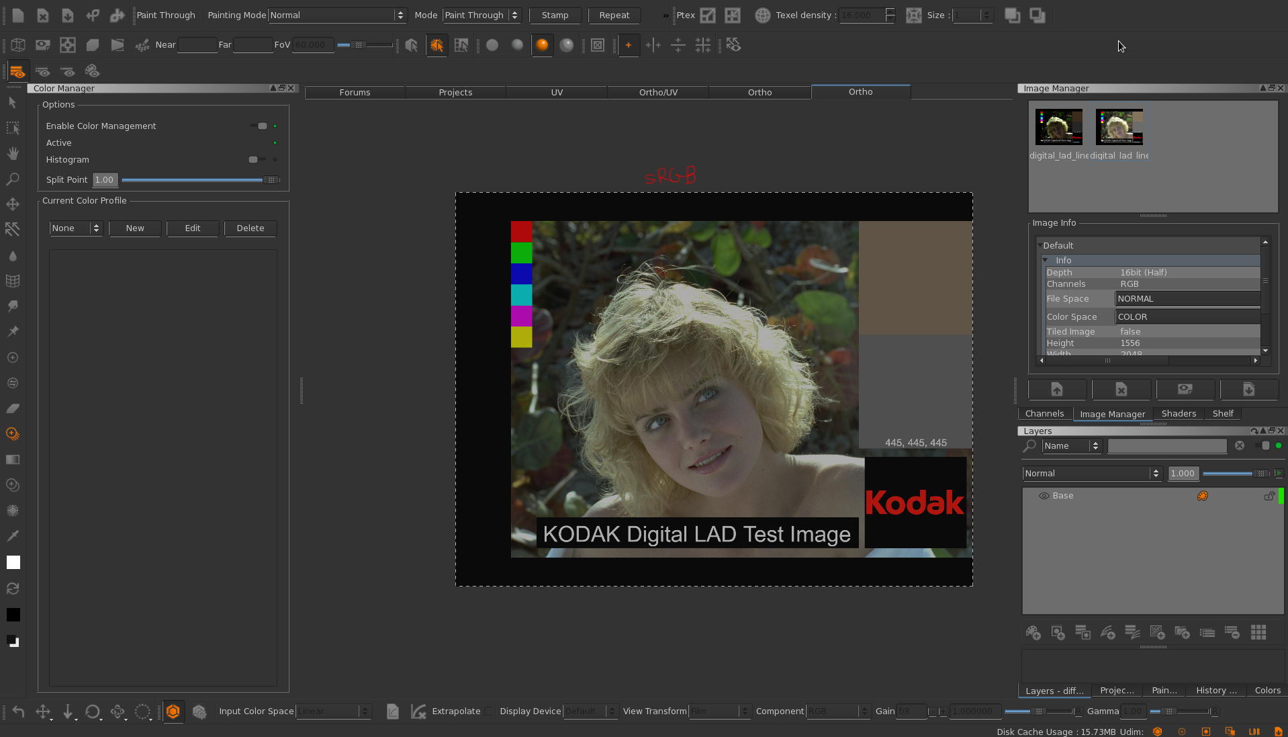Click the save project icon with down arrow
This screenshot has height=737, width=1288.
pyautogui.click(x=68, y=15)
